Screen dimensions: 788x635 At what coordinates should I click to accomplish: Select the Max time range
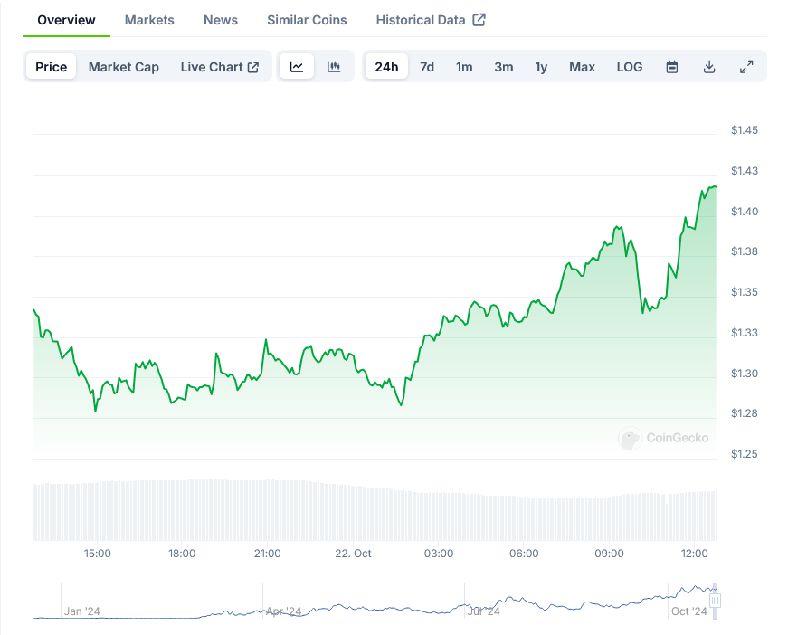582,67
